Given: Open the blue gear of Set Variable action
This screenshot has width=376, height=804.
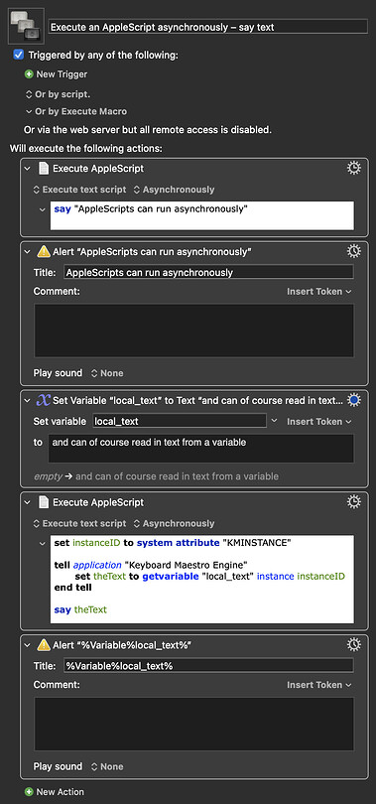Looking at the screenshot, I should pos(354,400).
